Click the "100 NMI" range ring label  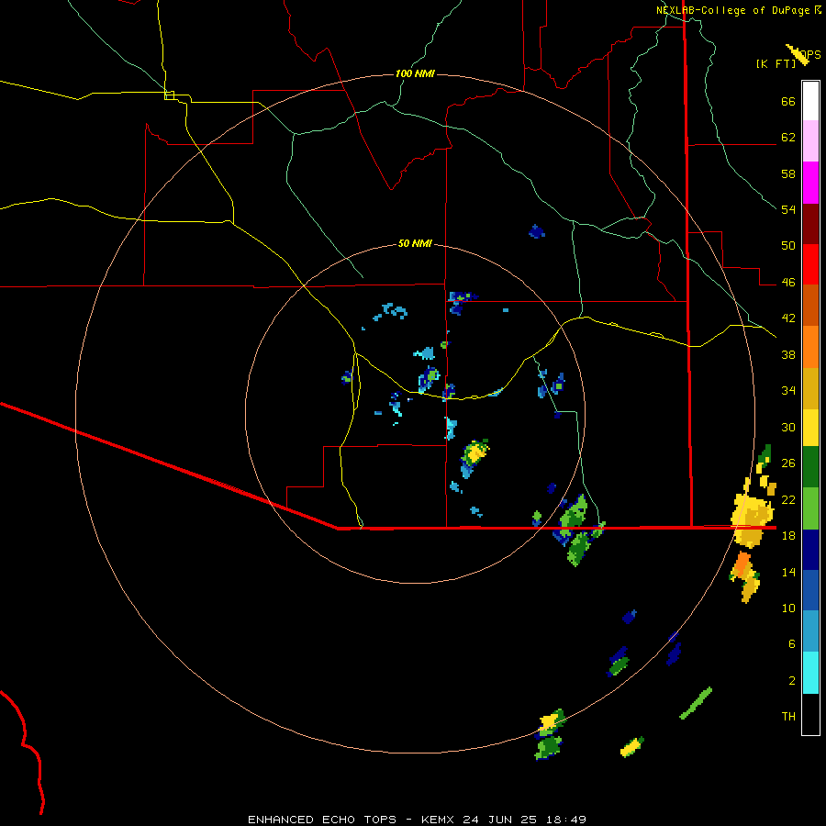[x=415, y=73]
